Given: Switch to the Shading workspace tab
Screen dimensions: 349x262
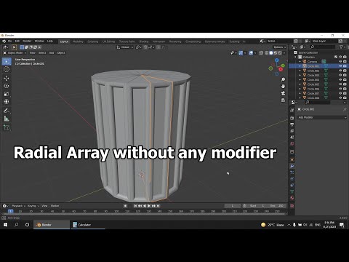Looking at the screenshot, I should pyautogui.click(x=144, y=41).
